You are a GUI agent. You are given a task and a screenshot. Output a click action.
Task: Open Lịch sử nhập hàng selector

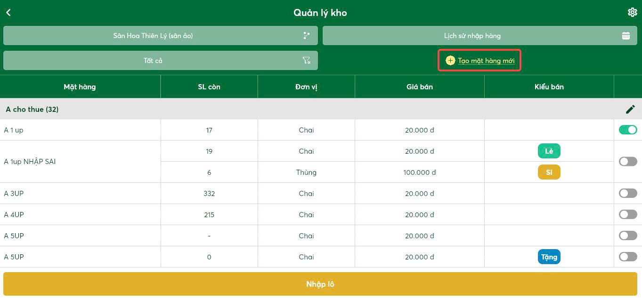[x=480, y=36]
